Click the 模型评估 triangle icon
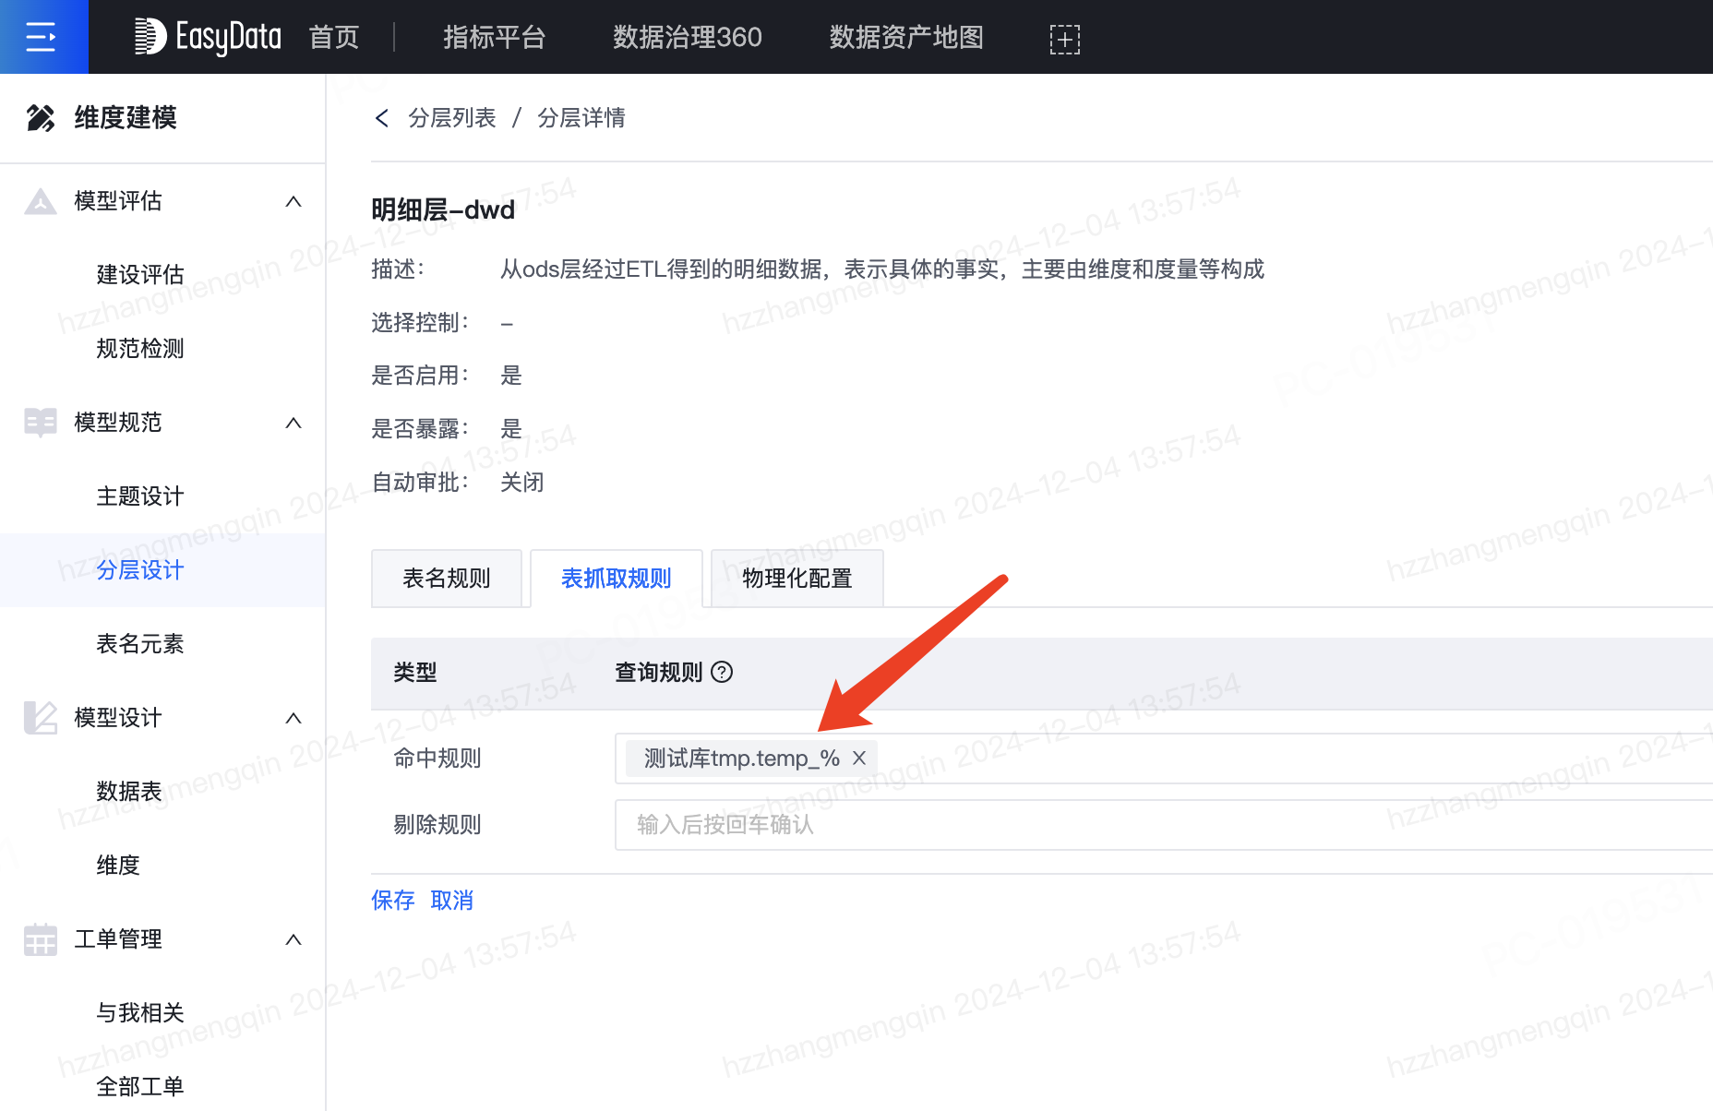This screenshot has height=1111, width=1713. 41,201
